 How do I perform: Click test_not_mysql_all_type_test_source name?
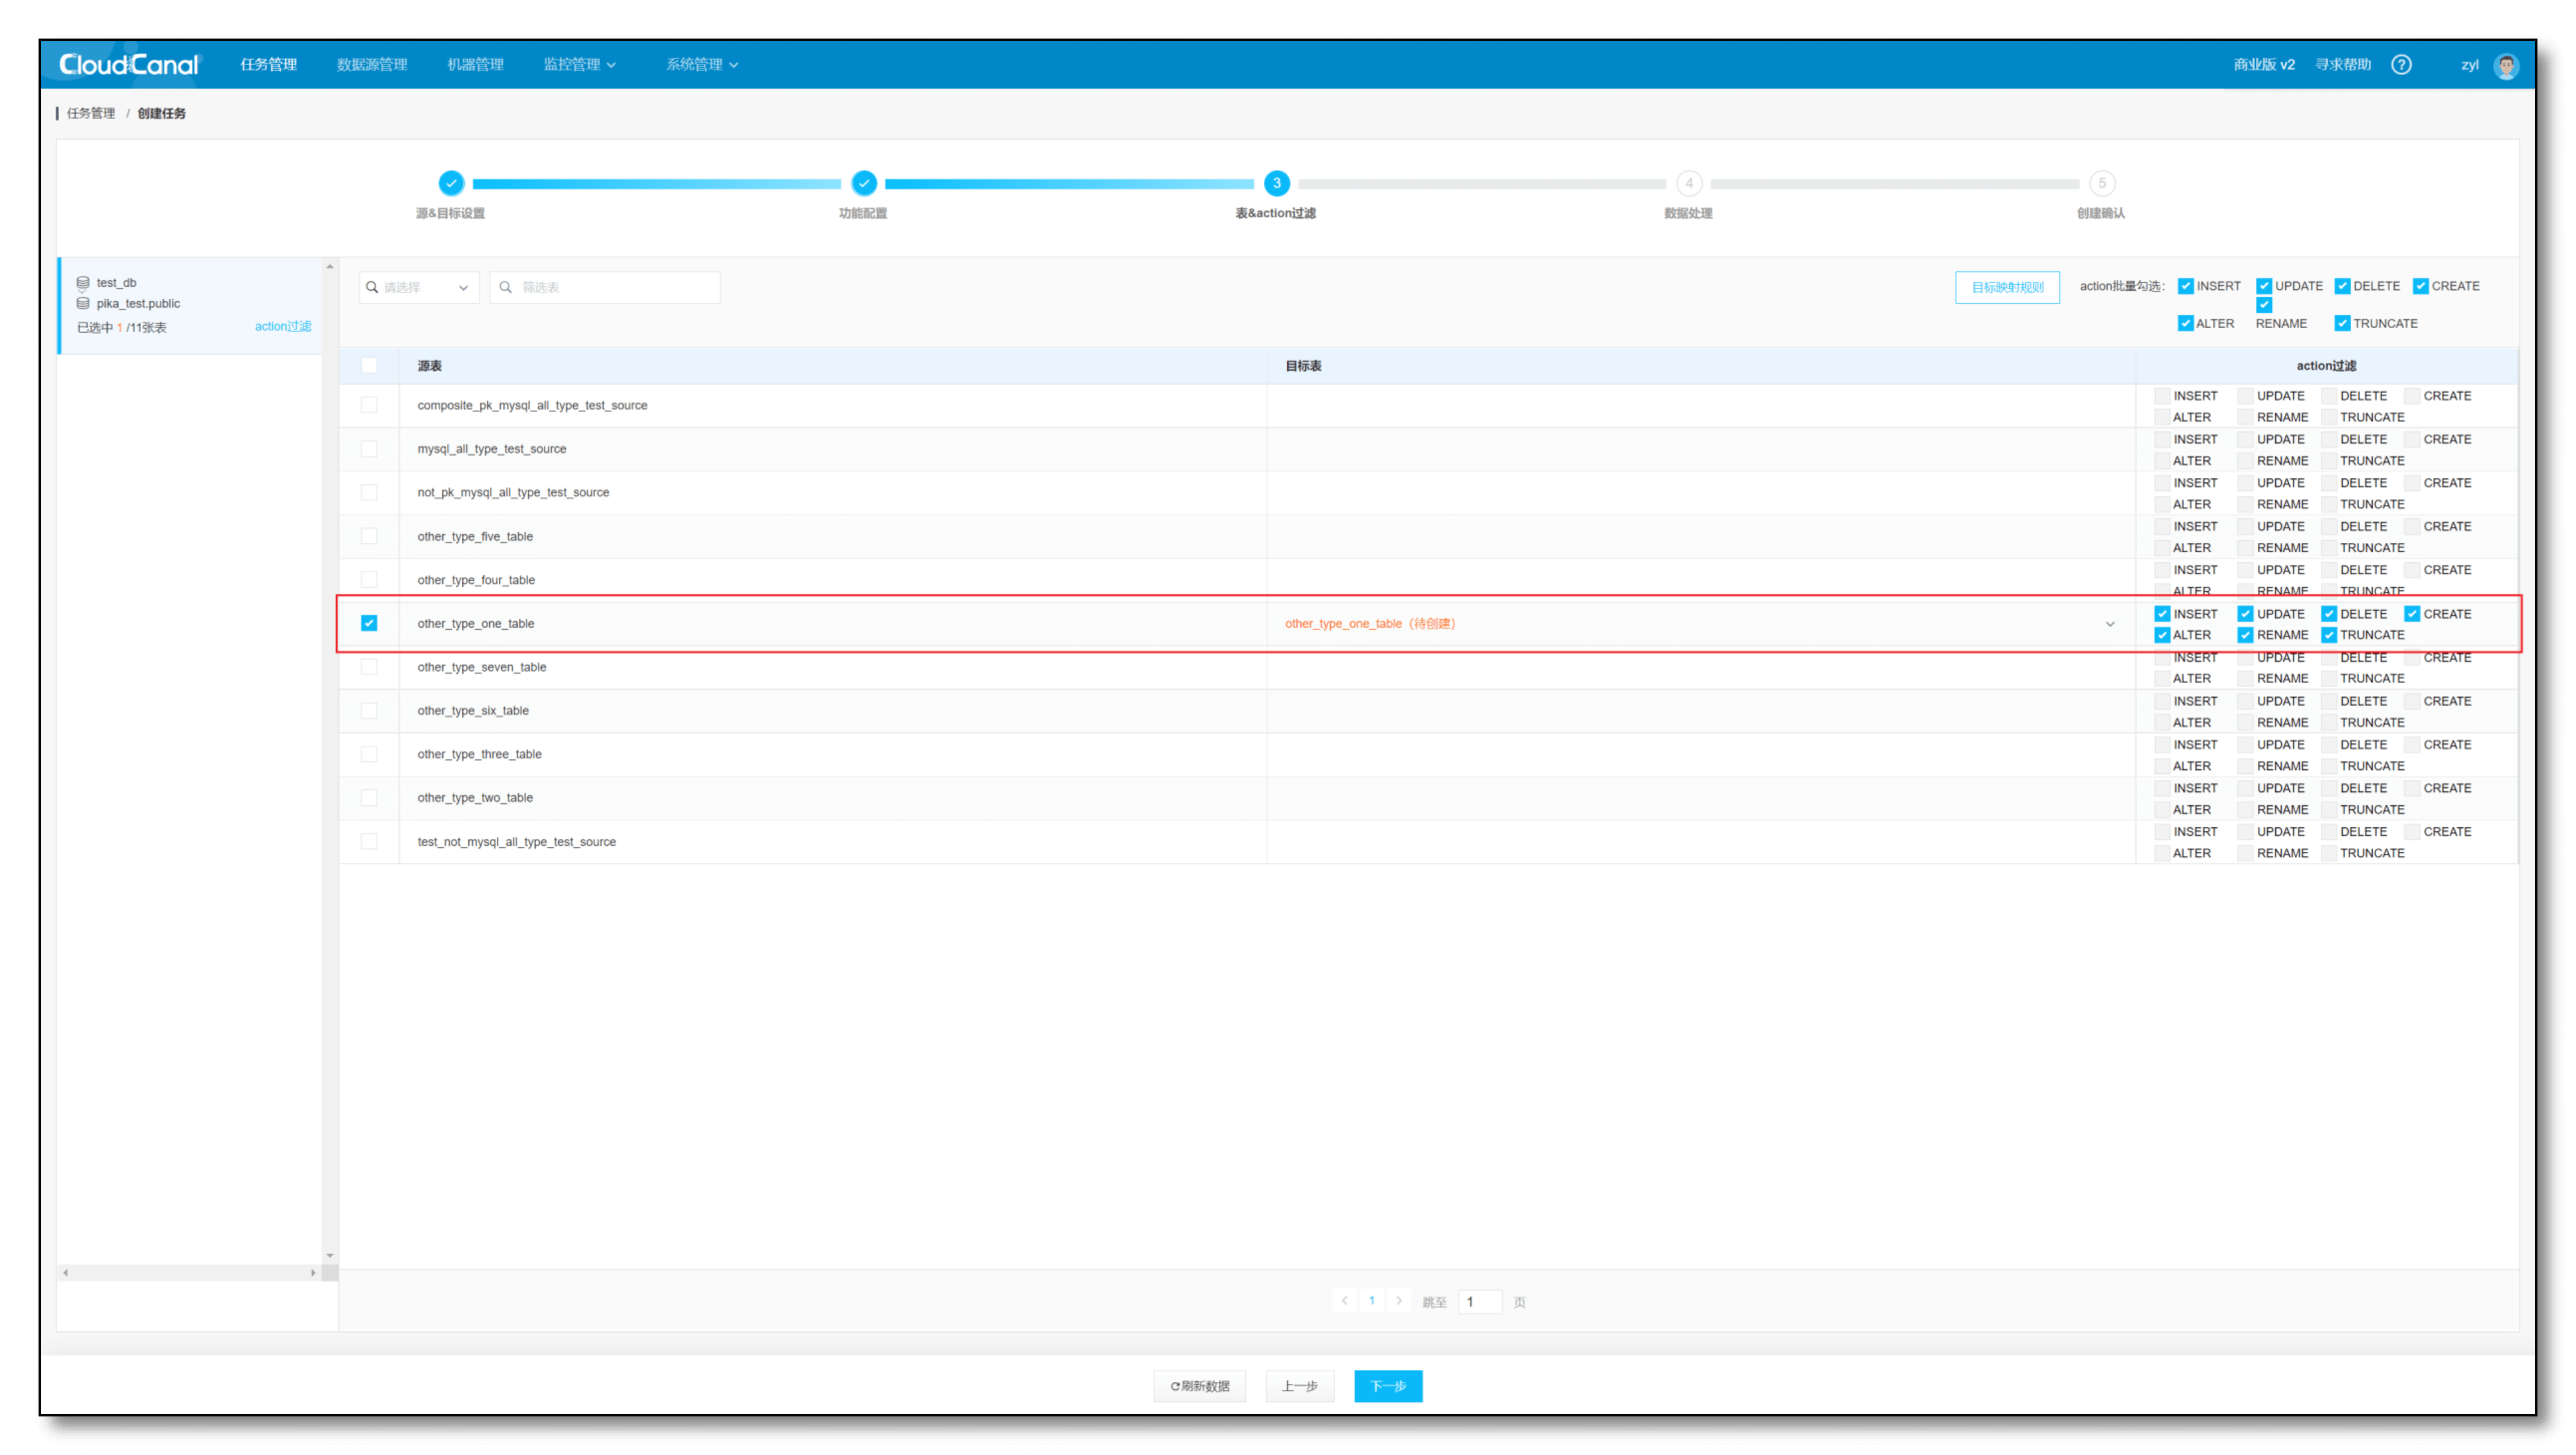[x=516, y=842]
